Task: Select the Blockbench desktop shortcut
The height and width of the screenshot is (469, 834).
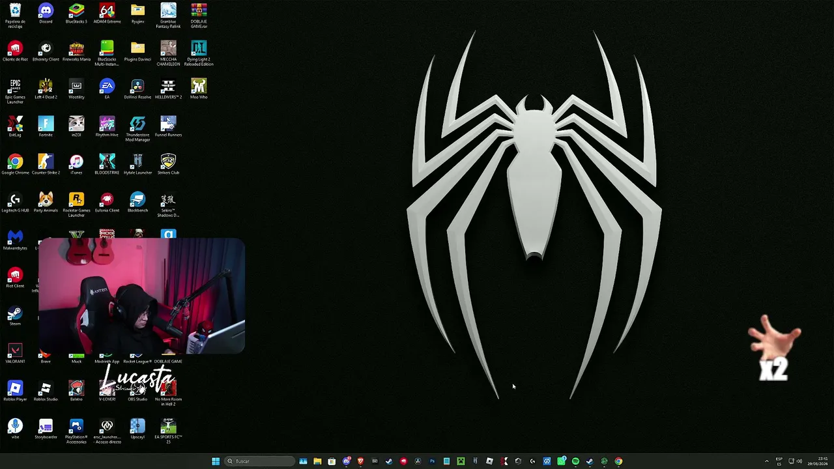Action: [x=137, y=203]
